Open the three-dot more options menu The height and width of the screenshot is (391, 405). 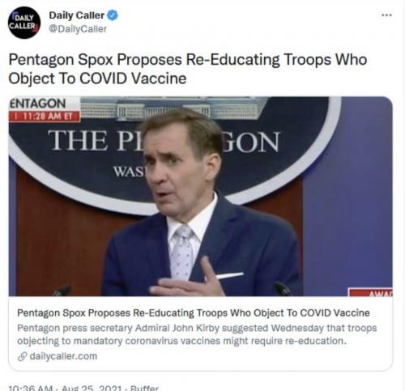[386, 15]
